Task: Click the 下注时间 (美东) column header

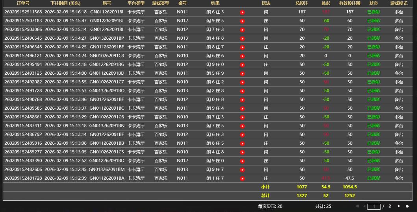Action: coord(65,3)
